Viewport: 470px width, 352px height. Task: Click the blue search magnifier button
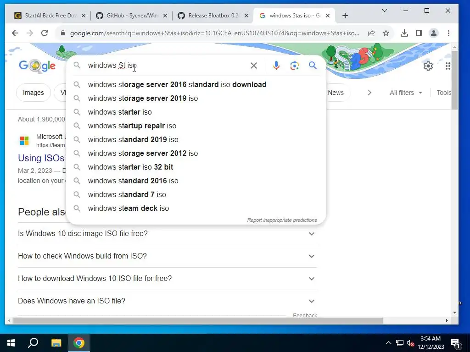click(313, 65)
